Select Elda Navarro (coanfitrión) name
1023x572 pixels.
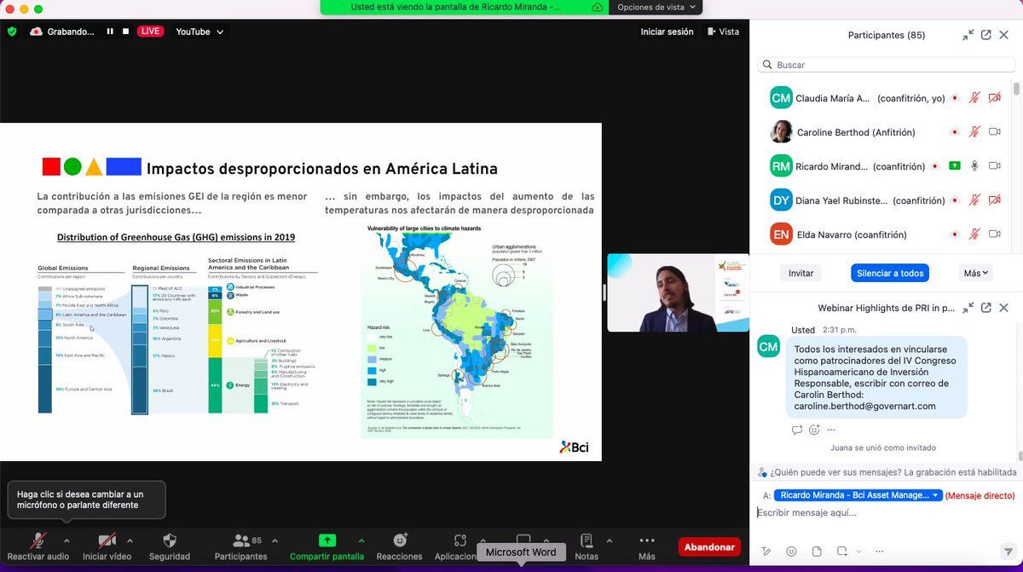point(852,234)
